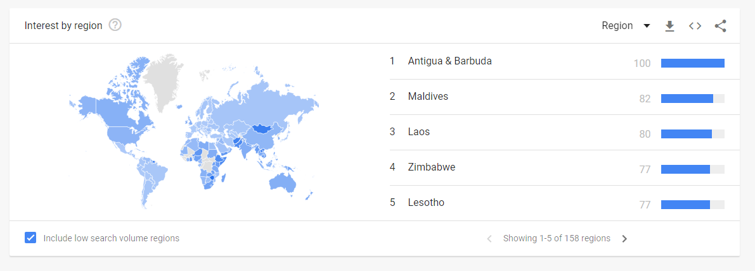
Task: Download the region data as CSV
Action: (x=669, y=26)
